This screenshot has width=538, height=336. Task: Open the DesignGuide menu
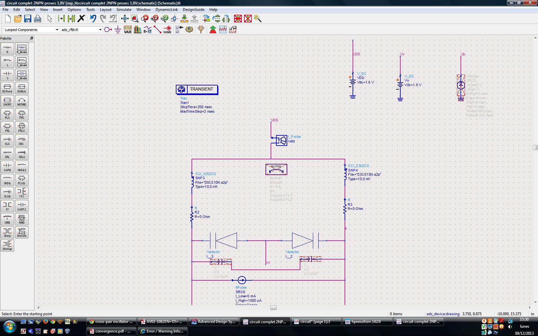tap(193, 10)
